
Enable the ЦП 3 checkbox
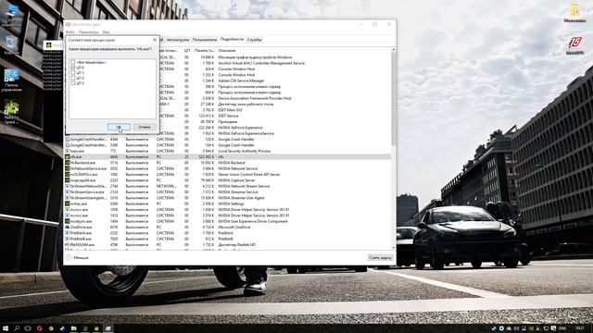tap(72, 83)
